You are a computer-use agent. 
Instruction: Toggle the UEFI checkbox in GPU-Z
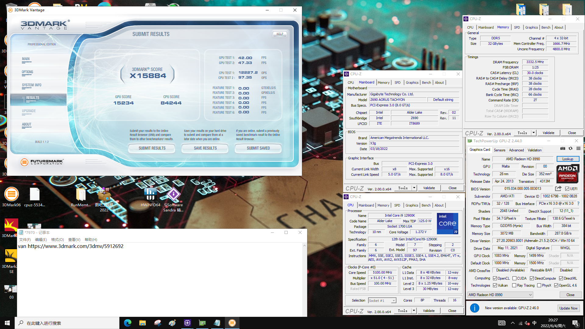567,189
